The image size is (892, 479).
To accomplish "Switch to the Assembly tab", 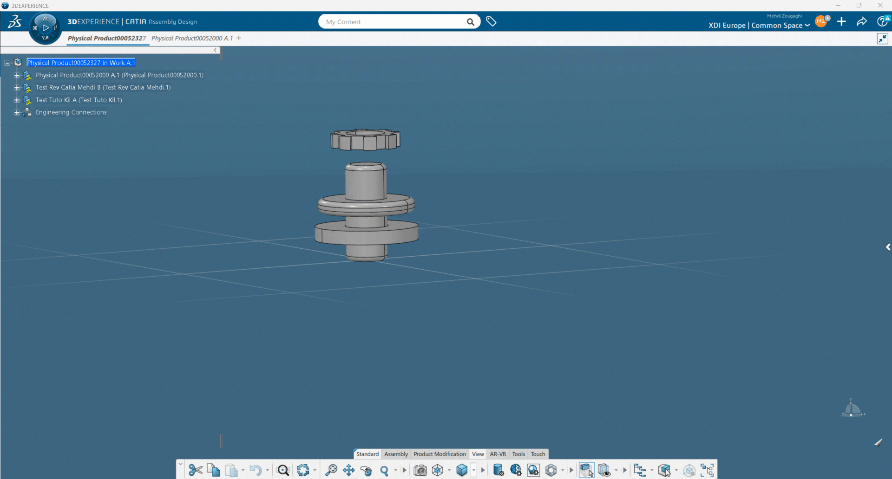I will point(396,454).
